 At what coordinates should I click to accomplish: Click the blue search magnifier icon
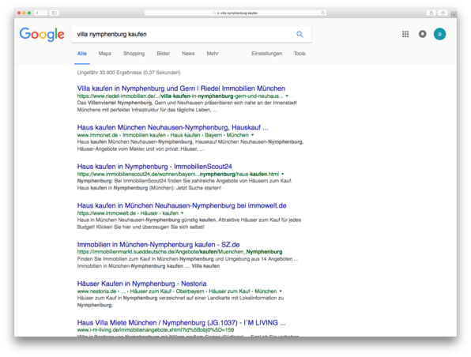point(300,34)
